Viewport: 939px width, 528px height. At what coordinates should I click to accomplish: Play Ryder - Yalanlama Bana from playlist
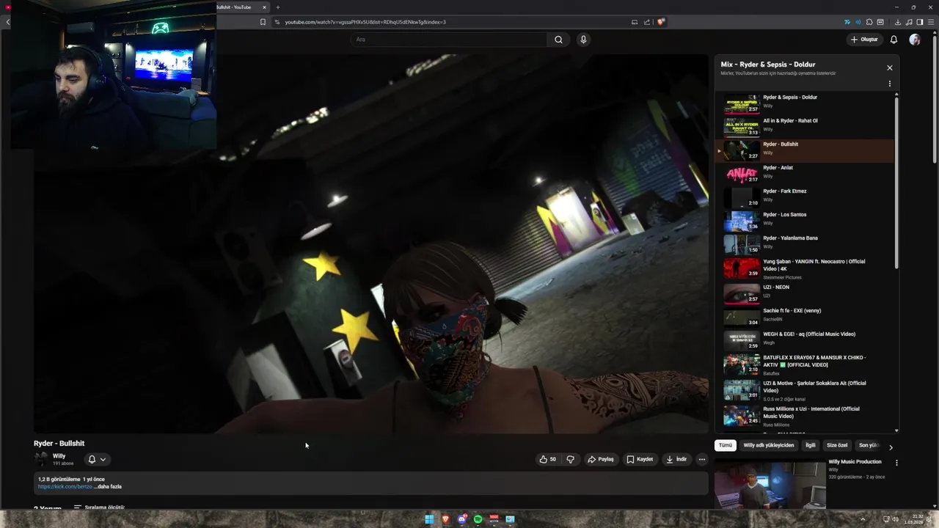pyautogui.click(x=805, y=243)
